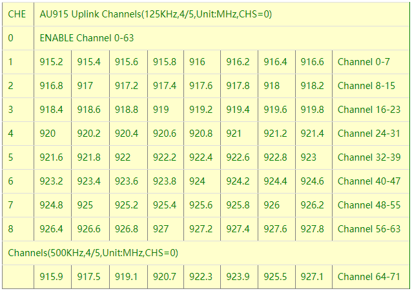Select the 927.8 cell
This screenshot has width=412, height=291.
point(314,229)
